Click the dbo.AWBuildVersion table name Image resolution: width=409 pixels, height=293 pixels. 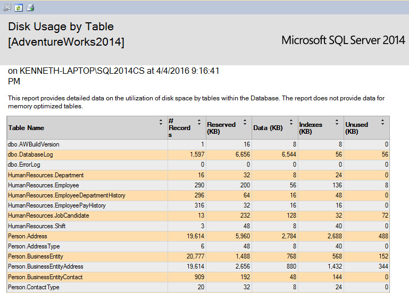pos(34,144)
